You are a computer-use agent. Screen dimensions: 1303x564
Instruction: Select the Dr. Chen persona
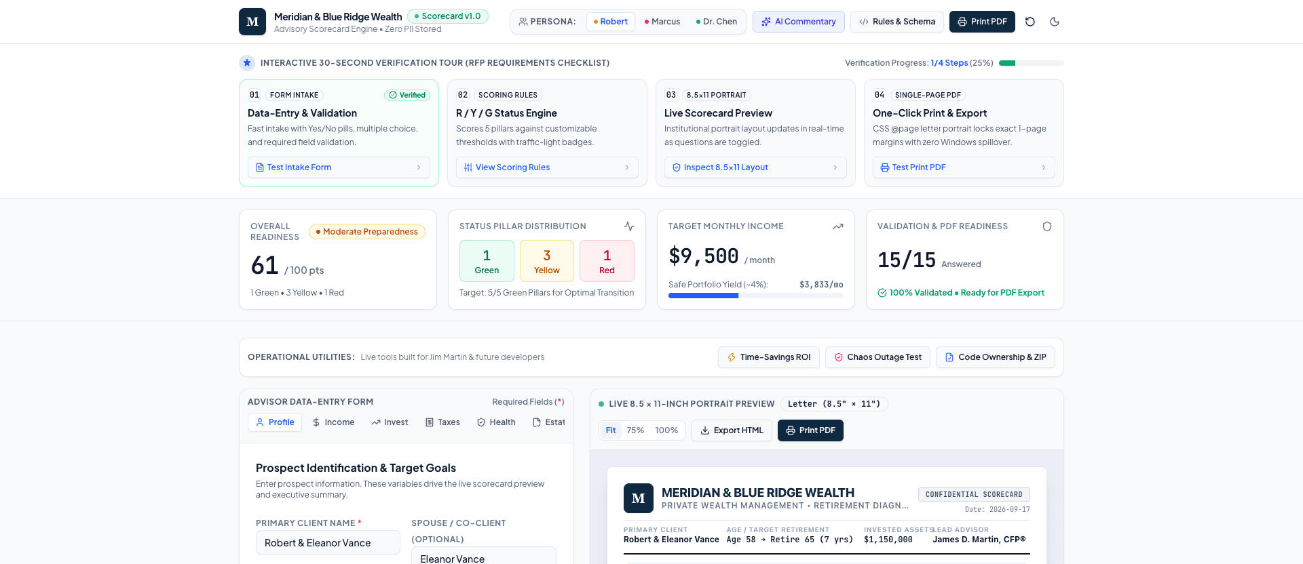pyautogui.click(x=717, y=22)
